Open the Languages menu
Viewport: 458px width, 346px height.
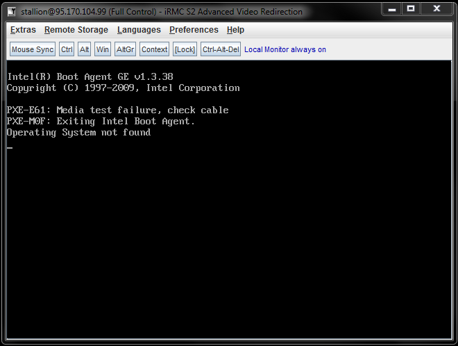139,30
